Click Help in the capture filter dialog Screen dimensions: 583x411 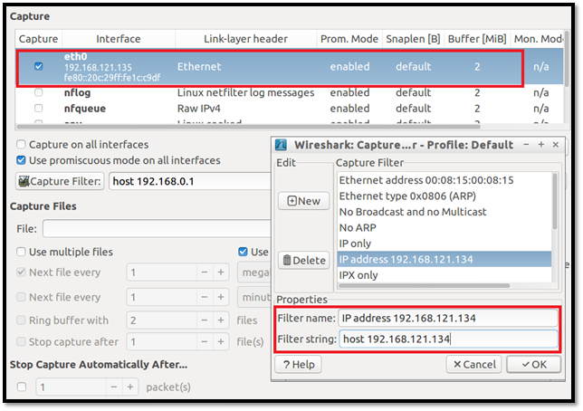[x=298, y=364]
